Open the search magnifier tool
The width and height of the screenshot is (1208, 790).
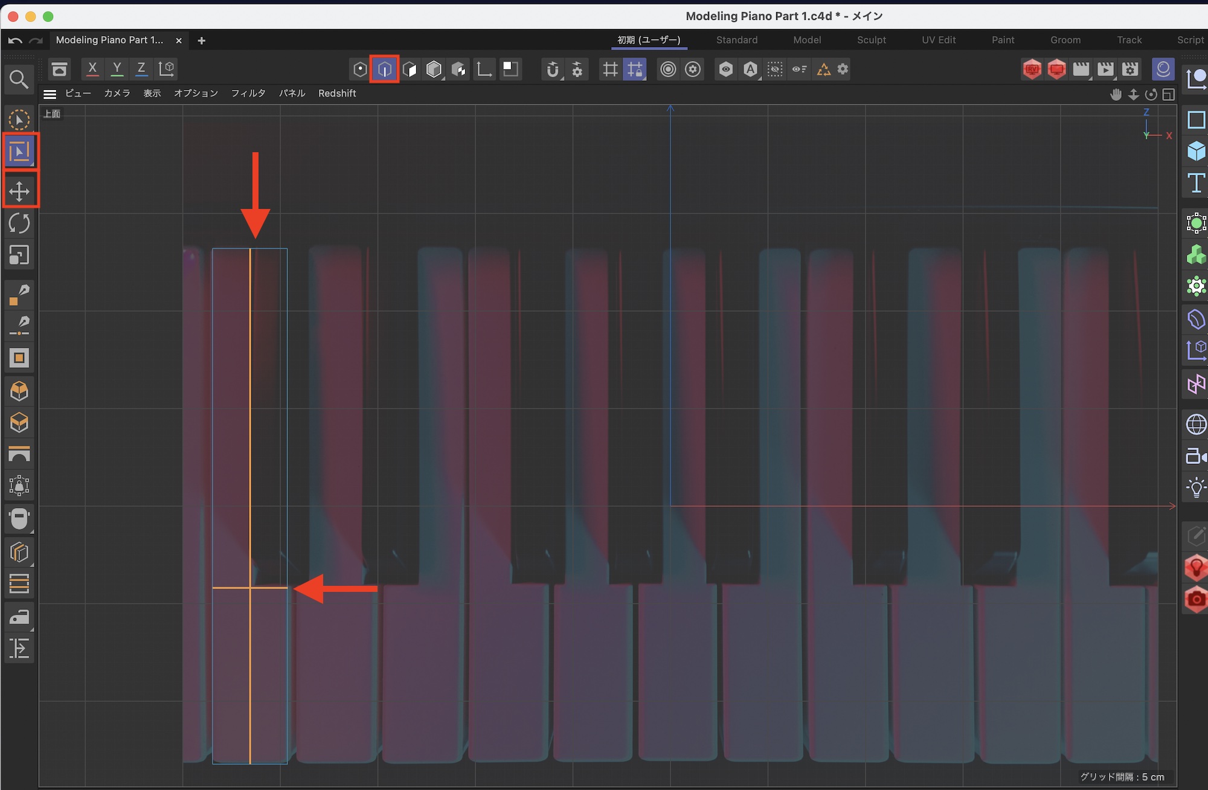pos(19,79)
